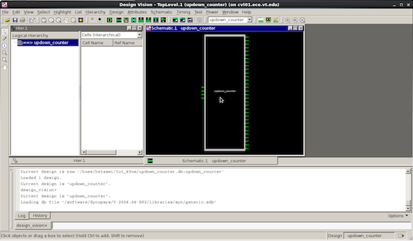This screenshot has width=413, height=241.
Task: Activate the Hier.1 window tab
Action: tap(77, 160)
